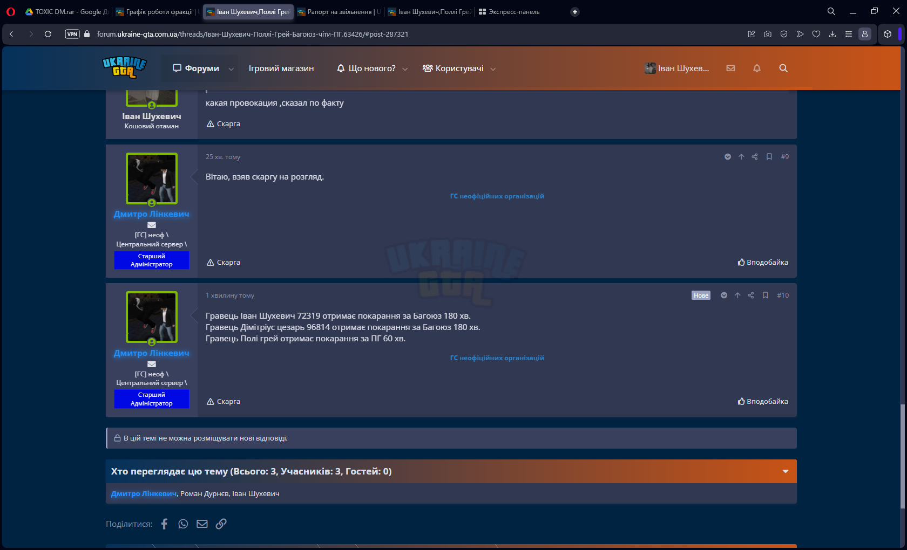This screenshot has width=907, height=550.
Task: Open Що нового? section
Action: [x=366, y=68]
